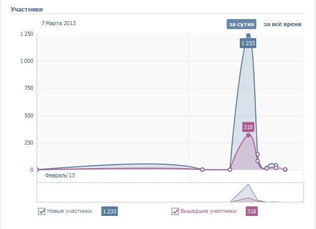Select the pink peak data point at 318
The image size is (316, 229).
pyautogui.click(x=248, y=135)
